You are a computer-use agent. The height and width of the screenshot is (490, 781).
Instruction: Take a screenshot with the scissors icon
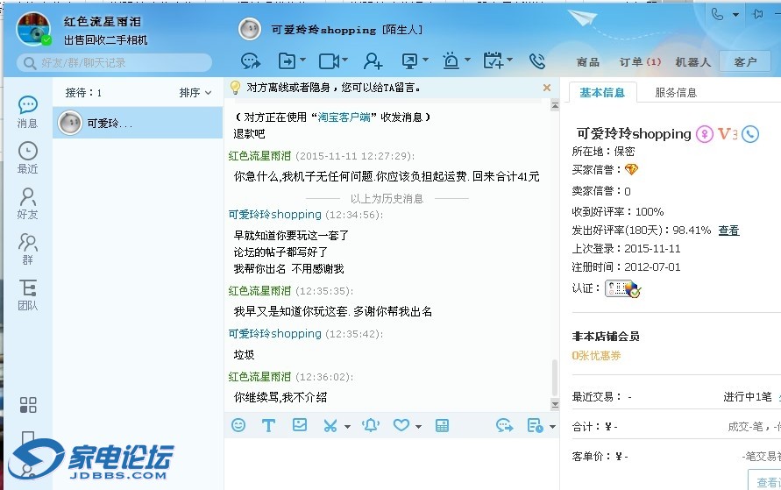(x=330, y=426)
